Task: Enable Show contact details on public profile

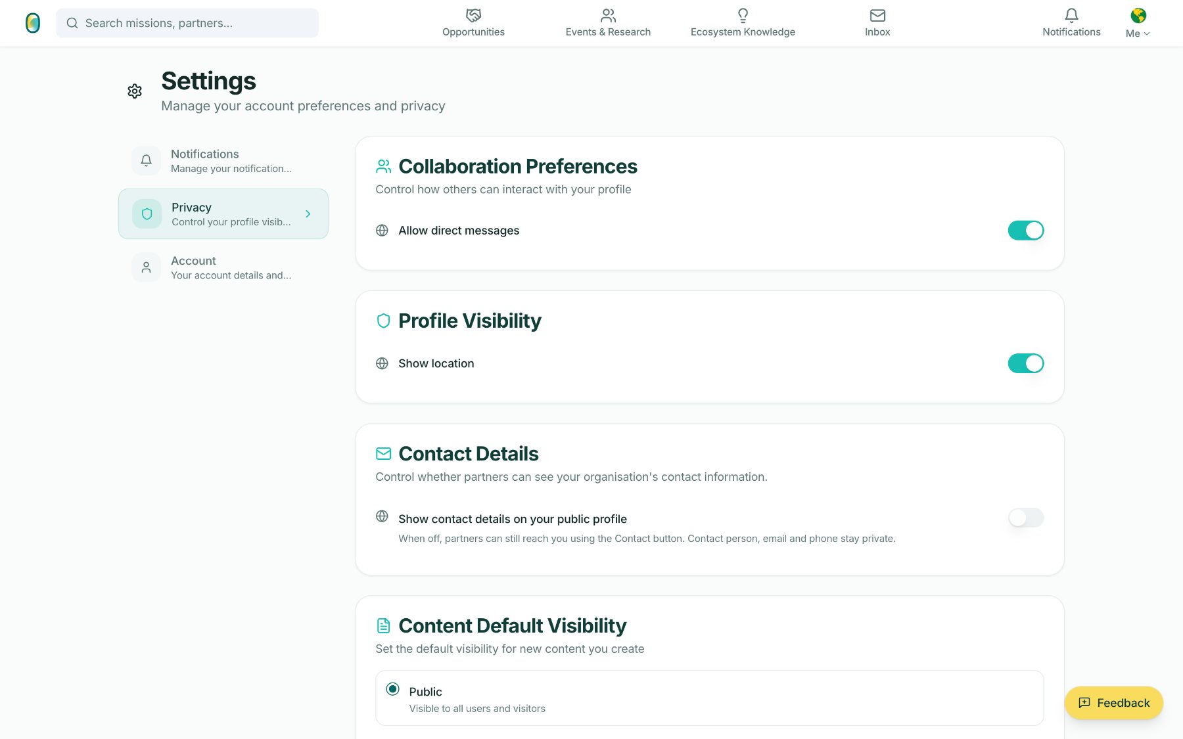Action: 1025,518
